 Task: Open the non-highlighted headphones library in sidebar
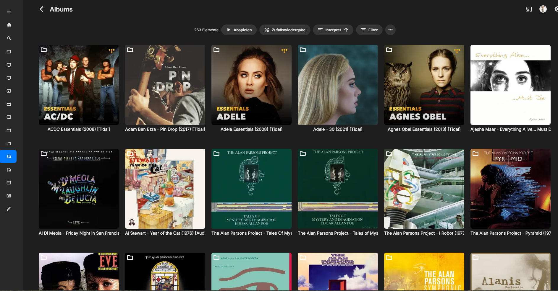tap(9, 170)
